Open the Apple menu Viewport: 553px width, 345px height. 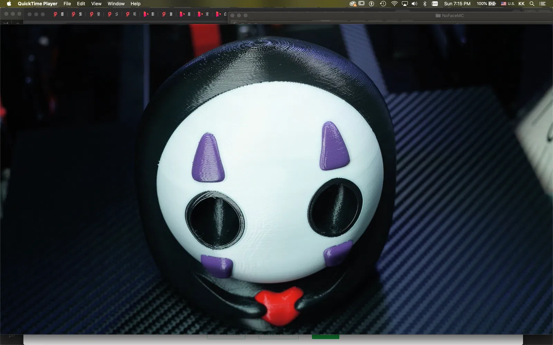pyautogui.click(x=9, y=4)
